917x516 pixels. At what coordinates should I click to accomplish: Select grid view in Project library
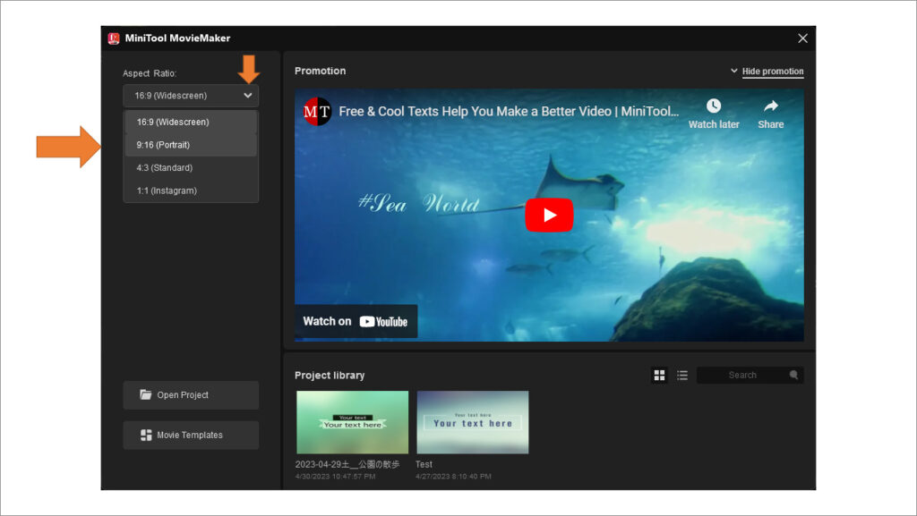[660, 375]
